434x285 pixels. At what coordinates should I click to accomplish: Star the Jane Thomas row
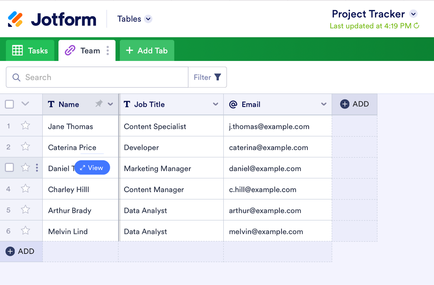25,126
